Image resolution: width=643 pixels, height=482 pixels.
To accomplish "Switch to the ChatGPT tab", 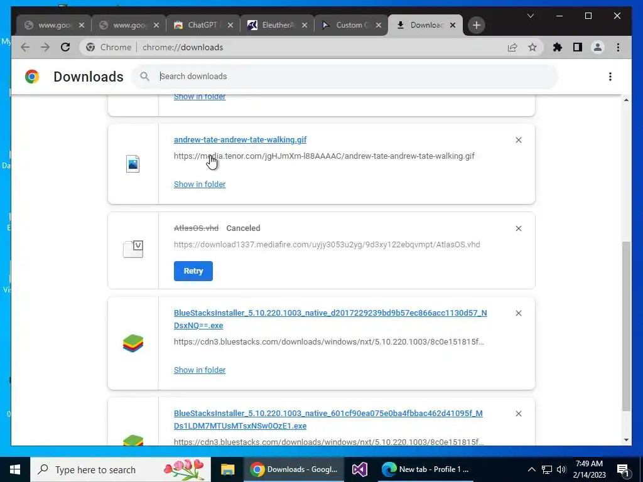I will click(x=203, y=25).
